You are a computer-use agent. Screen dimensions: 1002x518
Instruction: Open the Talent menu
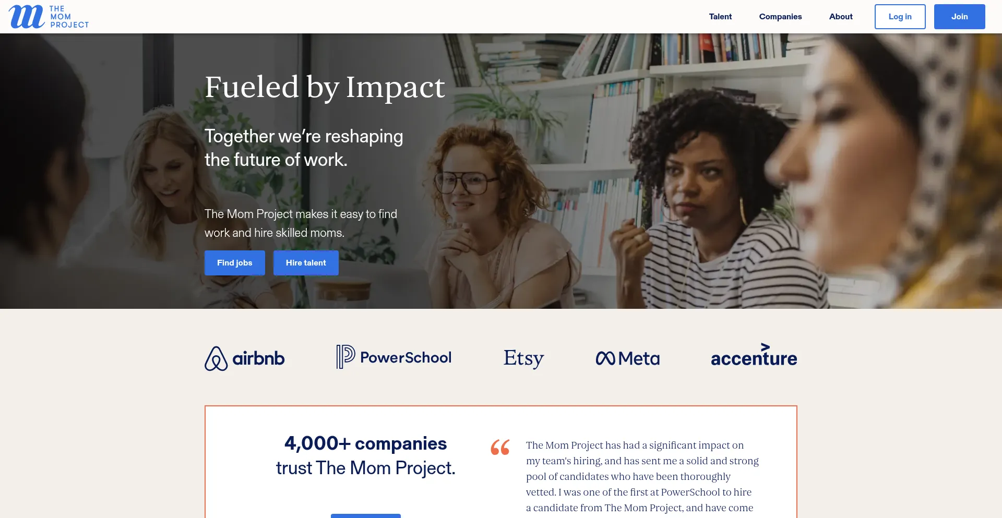(x=720, y=16)
